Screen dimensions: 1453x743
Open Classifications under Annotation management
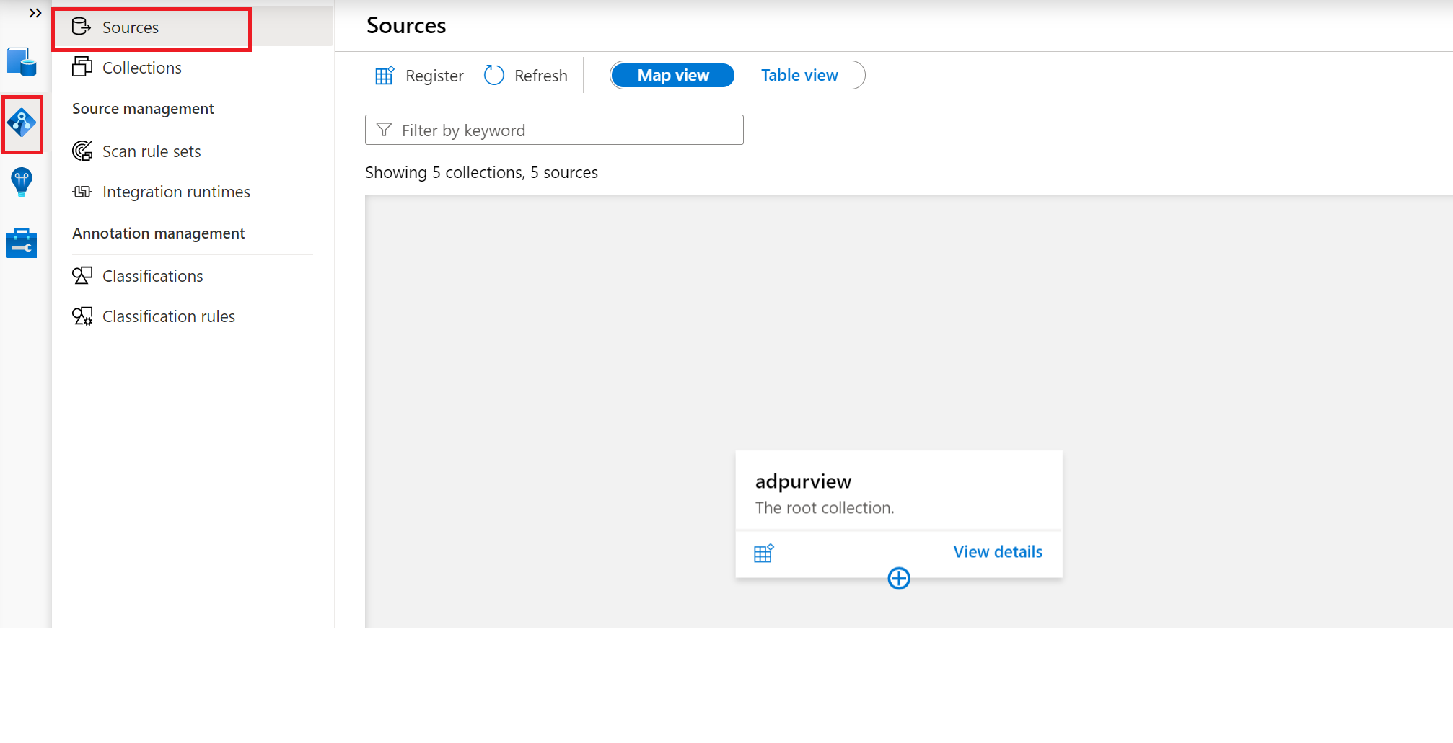pos(152,276)
